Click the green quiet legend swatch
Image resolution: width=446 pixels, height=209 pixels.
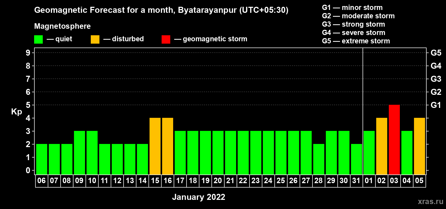(38, 39)
